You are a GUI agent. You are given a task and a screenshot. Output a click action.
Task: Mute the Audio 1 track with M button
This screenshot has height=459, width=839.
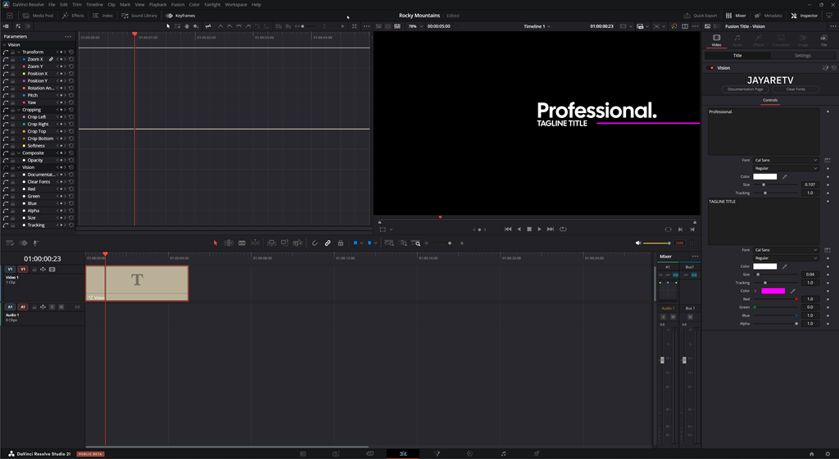tap(61, 307)
